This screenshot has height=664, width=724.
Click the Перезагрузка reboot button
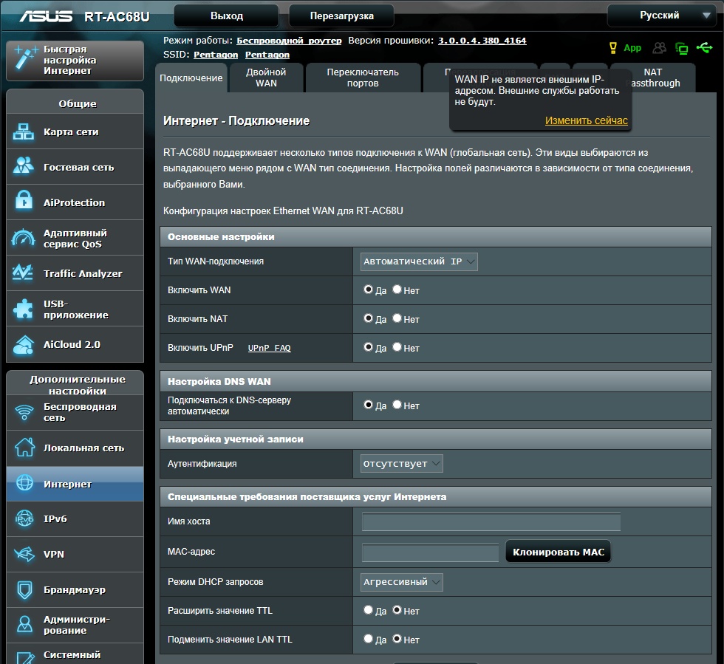[x=341, y=16]
